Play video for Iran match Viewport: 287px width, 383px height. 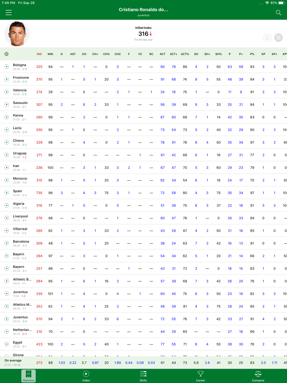pos(7,168)
